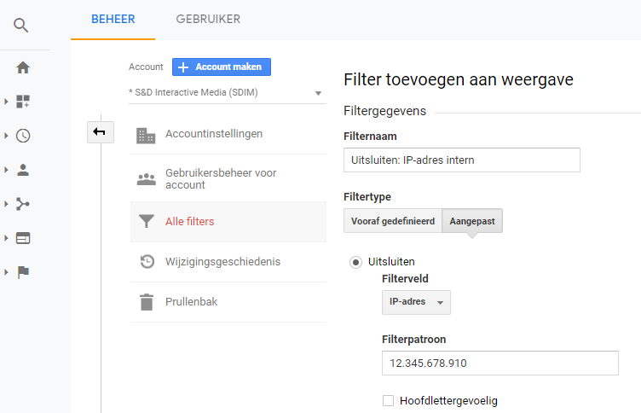The height and width of the screenshot is (413, 641).
Task: Select the Uitsluiten radio button
Action: click(x=355, y=262)
